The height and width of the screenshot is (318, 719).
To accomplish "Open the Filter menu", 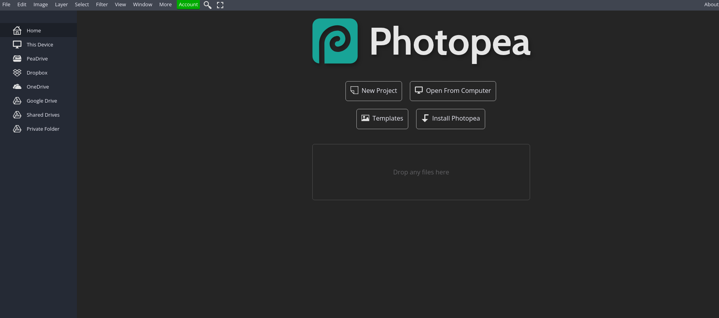I will click(x=102, y=5).
